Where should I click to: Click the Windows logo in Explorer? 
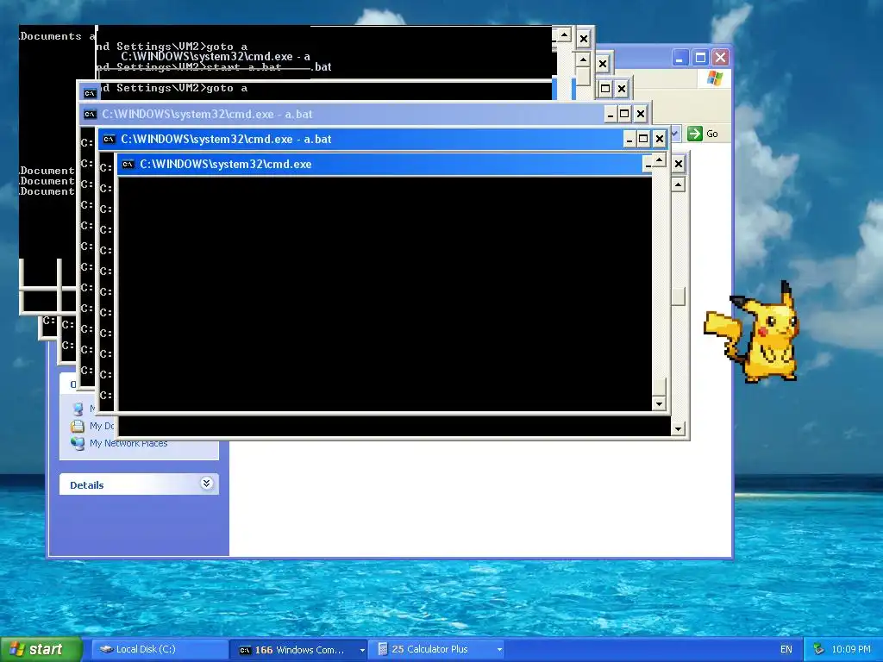point(715,78)
